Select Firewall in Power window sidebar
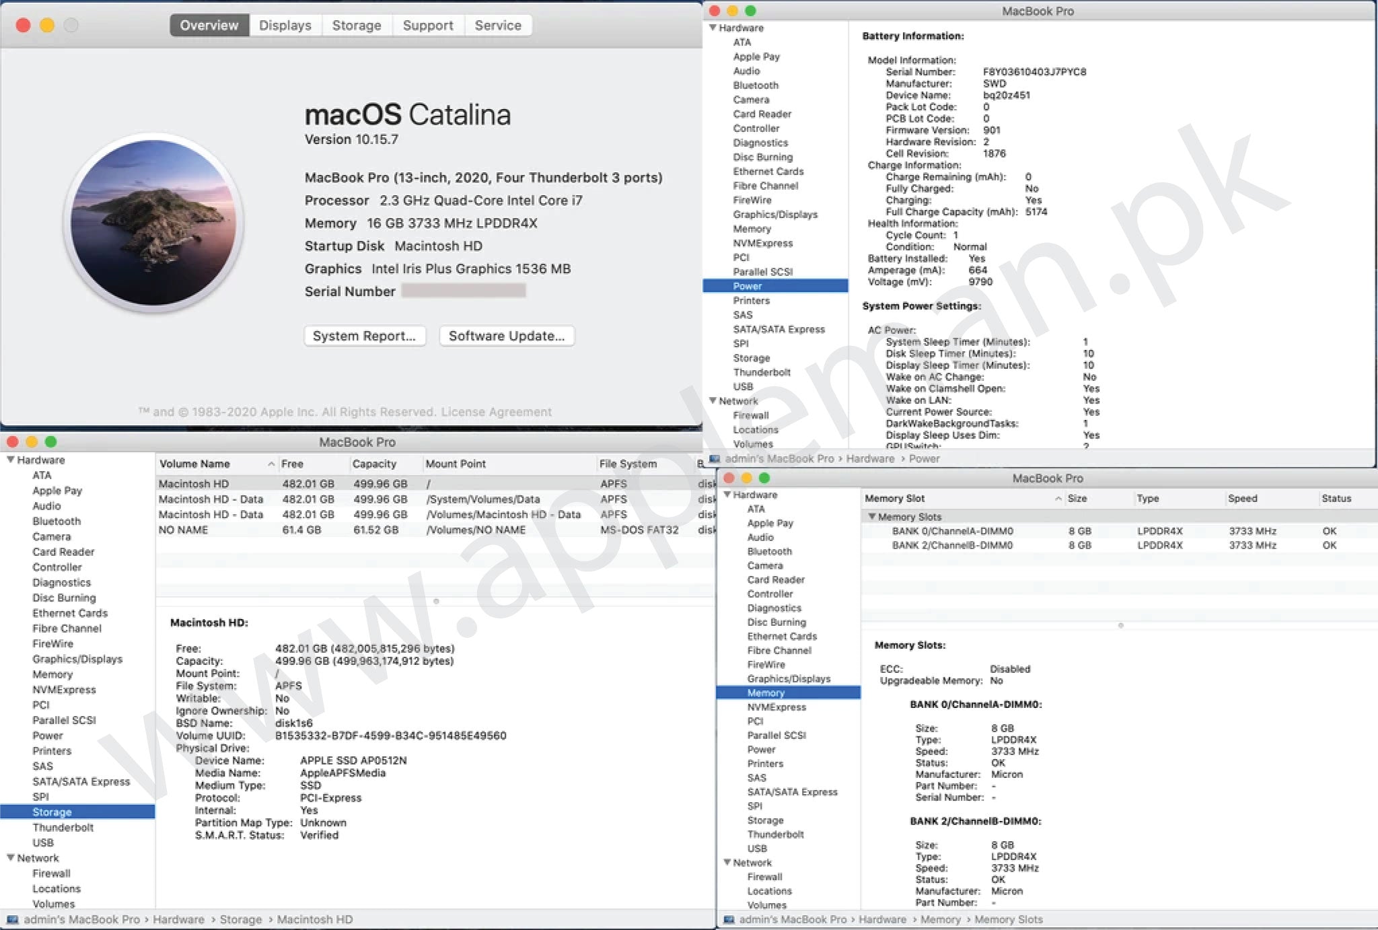This screenshot has height=930, width=1378. click(751, 415)
